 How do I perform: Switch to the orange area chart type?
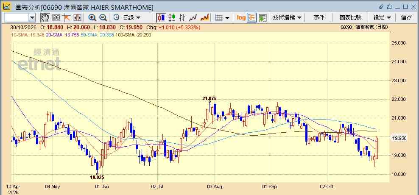pos(204,18)
